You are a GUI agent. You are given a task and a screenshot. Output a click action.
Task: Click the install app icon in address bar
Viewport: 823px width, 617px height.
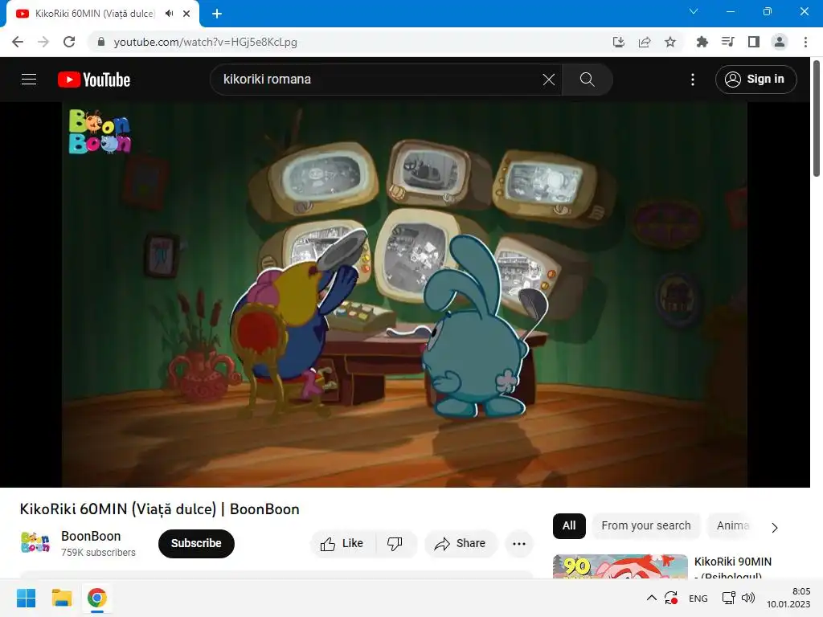[x=619, y=42]
